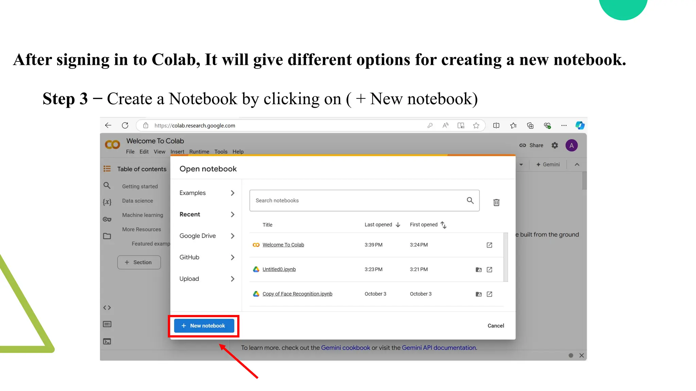Open the Files folder icon in sidebar
The image size is (696, 391).
[x=107, y=236]
